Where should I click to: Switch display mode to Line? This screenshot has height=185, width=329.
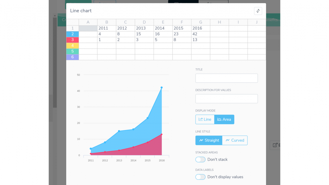pos(205,119)
